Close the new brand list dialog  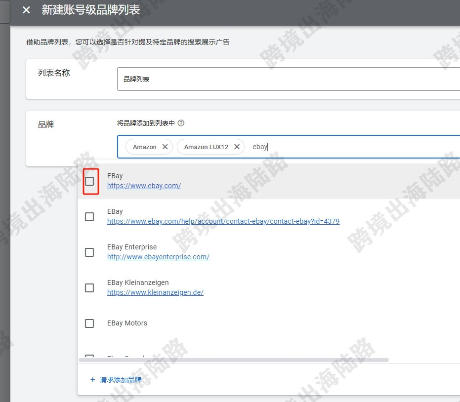click(26, 10)
